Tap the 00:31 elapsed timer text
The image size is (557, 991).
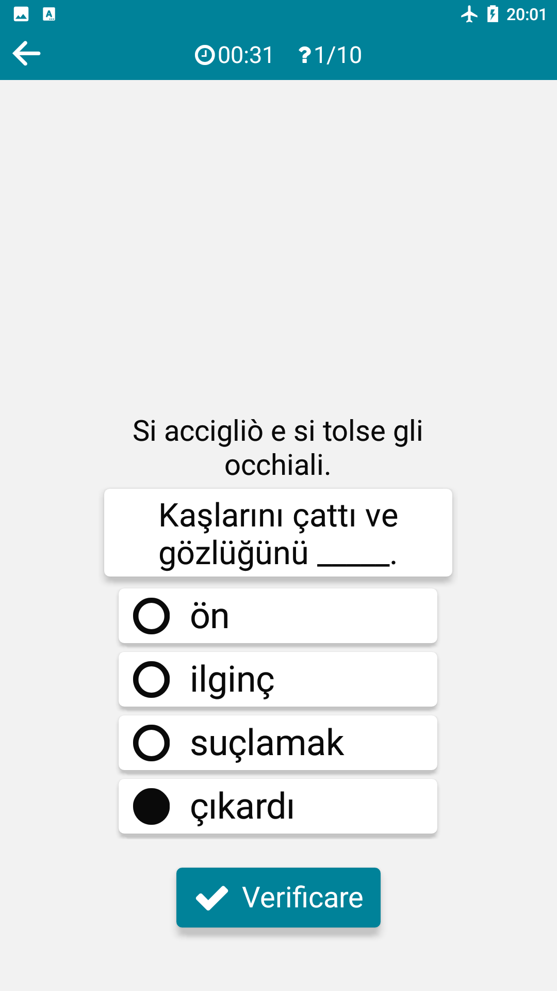click(245, 55)
